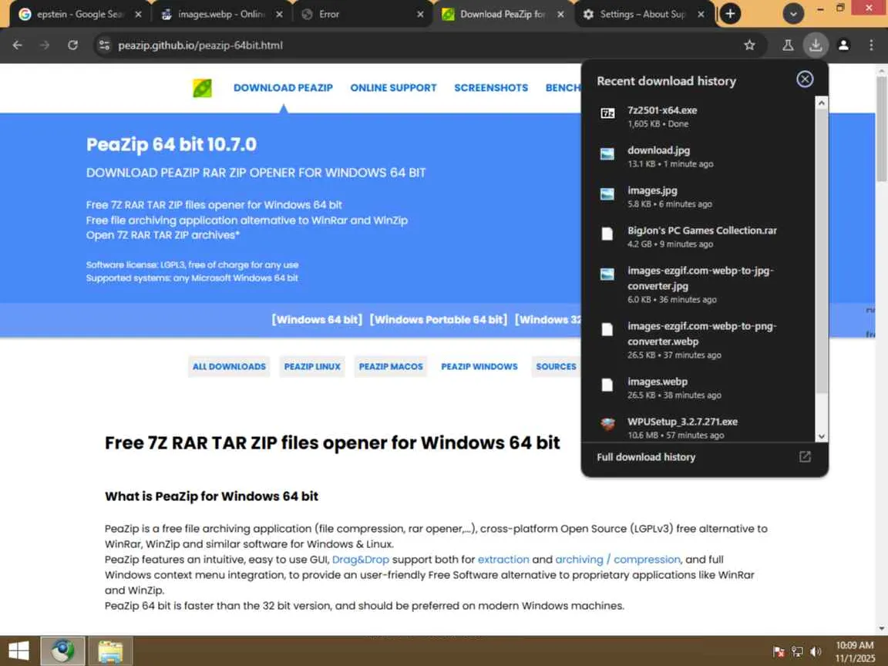This screenshot has height=666, width=888.
Task: Bookmark this page with the star icon
Action: pyautogui.click(x=749, y=45)
